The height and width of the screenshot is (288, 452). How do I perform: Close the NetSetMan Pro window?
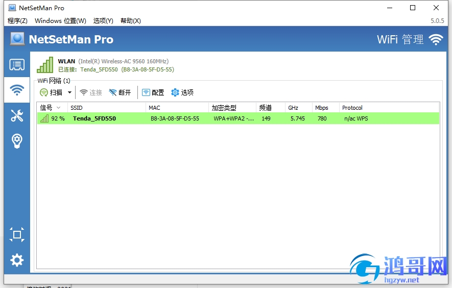point(436,8)
